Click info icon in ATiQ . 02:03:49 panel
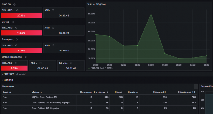This screenshot has width=213, height=114. (x=40, y=63)
